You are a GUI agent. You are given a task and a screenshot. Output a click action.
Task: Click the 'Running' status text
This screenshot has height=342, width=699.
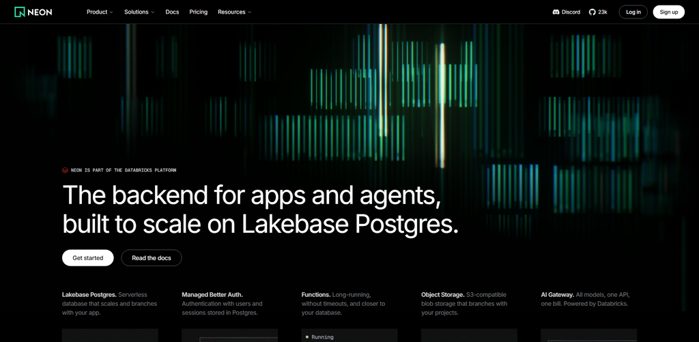[x=322, y=337]
